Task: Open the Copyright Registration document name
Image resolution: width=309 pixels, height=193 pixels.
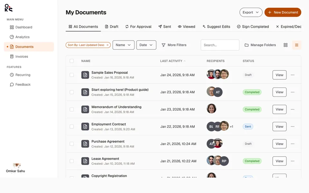Action: tap(109, 176)
